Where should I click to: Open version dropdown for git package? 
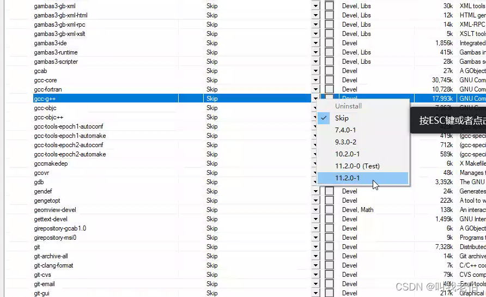click(315, 247)
